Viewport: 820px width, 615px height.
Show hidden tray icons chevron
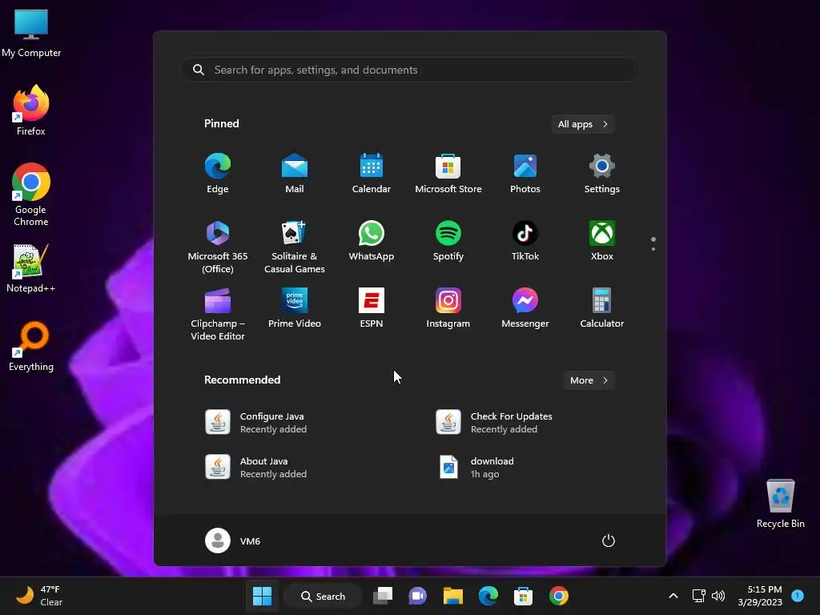click(673, 596)
